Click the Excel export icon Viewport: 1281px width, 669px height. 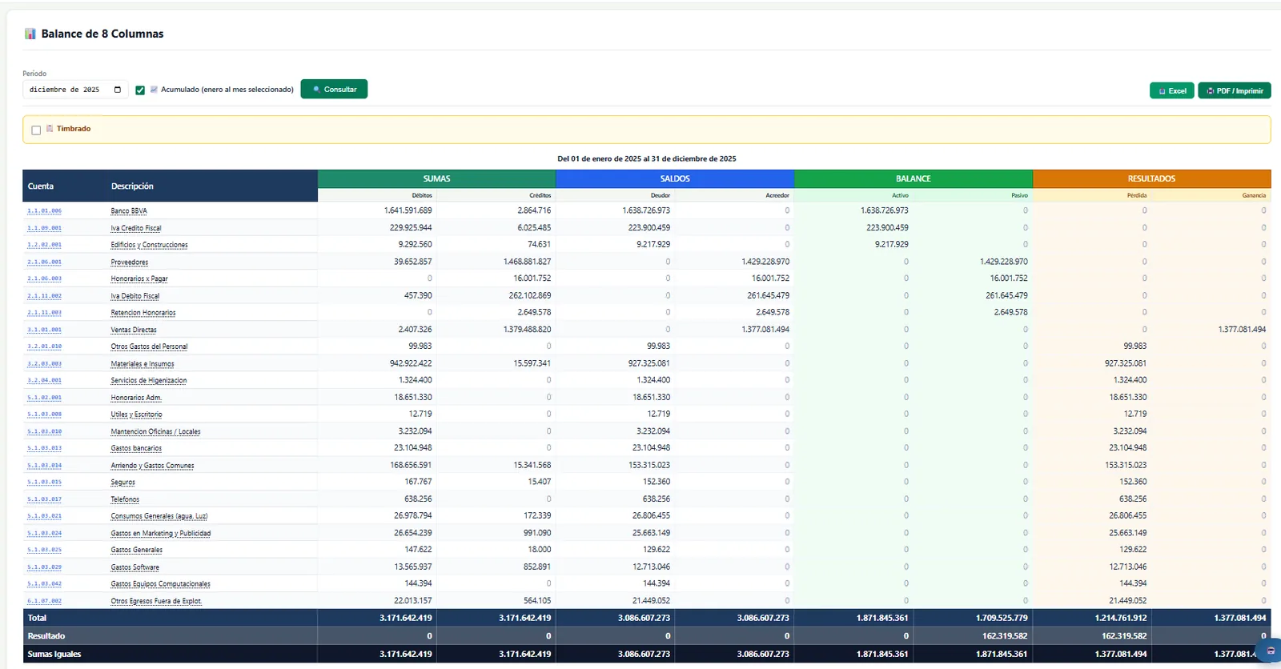[1163, 91]
